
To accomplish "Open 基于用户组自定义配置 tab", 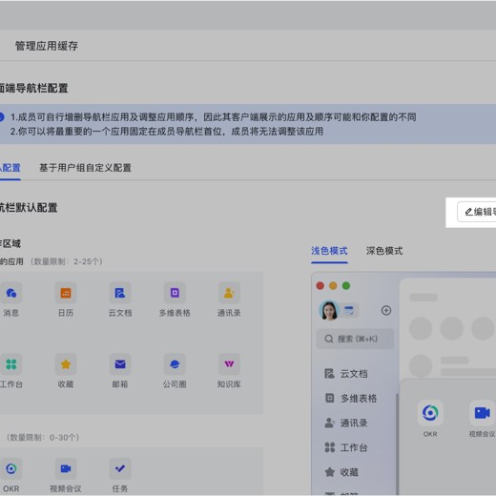I will pyautogui.click(x=85, y=168).
